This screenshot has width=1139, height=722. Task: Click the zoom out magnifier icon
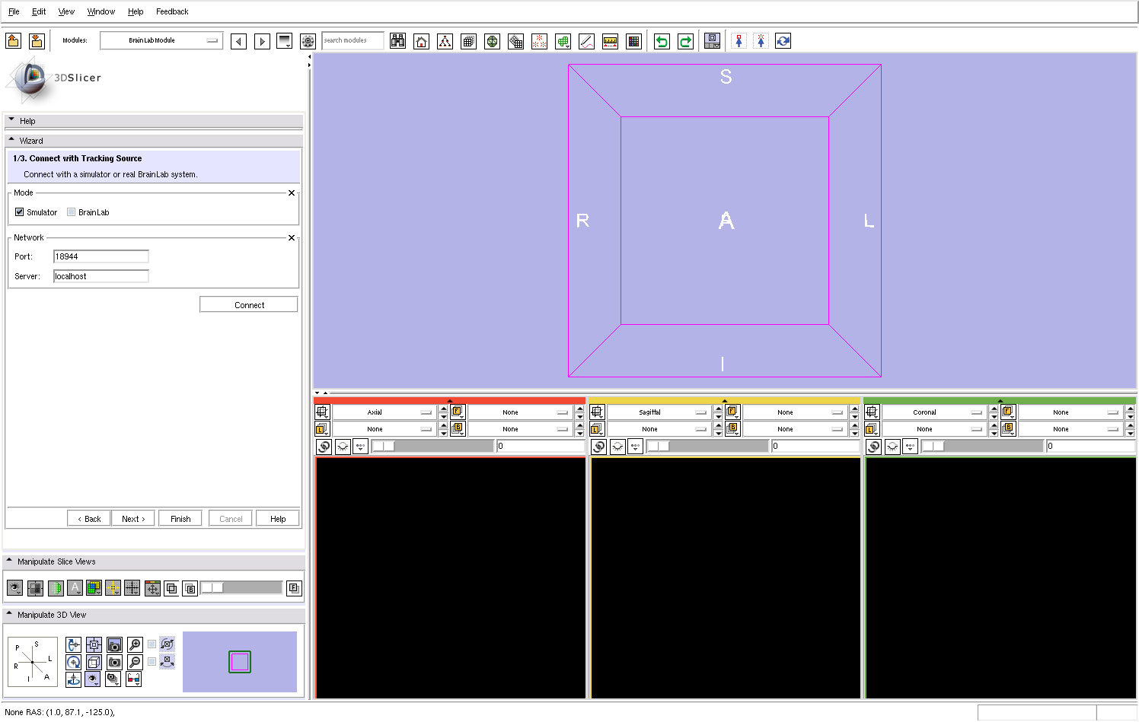135,662
